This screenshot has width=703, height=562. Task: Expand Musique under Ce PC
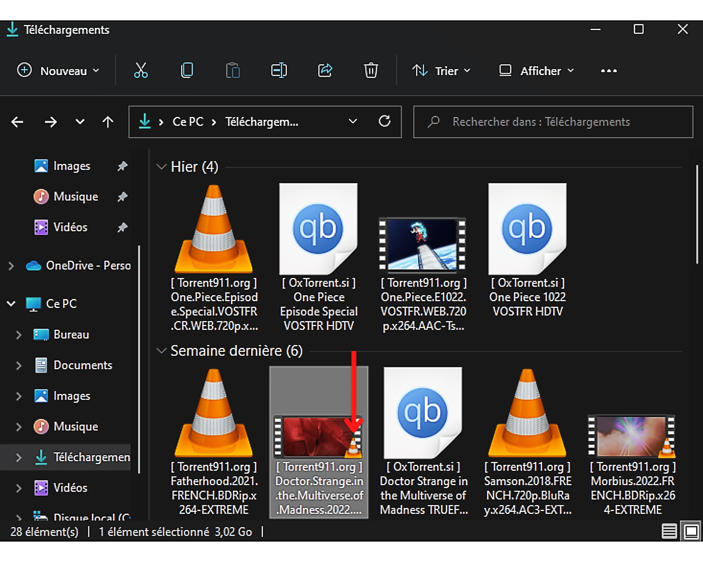tap(19, 426)
